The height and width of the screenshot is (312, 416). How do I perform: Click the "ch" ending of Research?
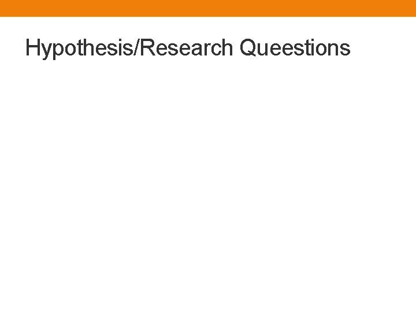(222, 49)
